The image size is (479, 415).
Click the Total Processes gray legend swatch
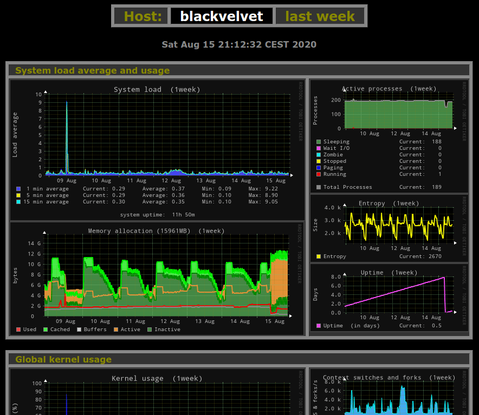click(x=319, y=187)
